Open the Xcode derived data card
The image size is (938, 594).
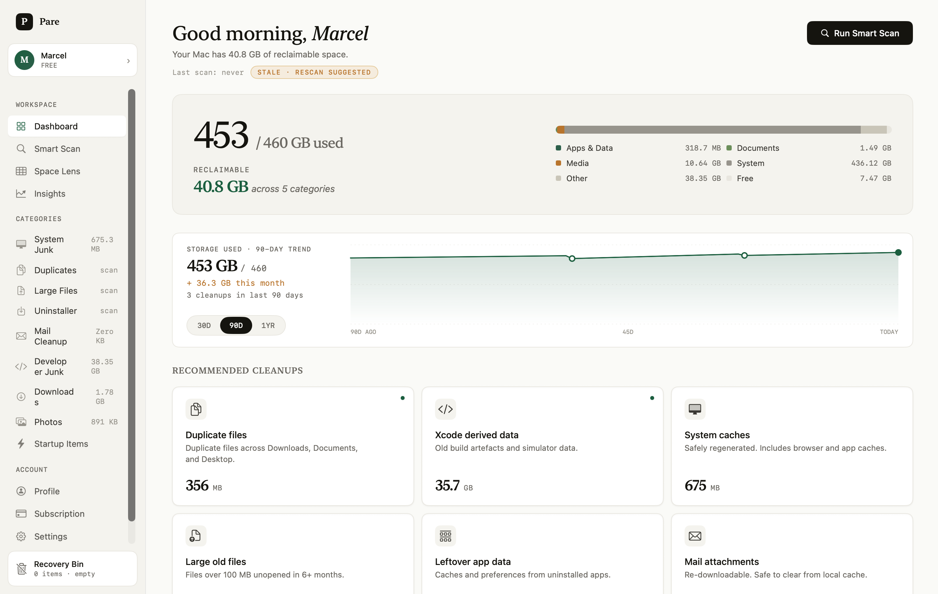[x=542, y=446]
